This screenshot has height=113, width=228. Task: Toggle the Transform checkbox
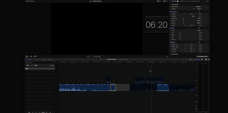pyautogui.click(x=170, y=12)
